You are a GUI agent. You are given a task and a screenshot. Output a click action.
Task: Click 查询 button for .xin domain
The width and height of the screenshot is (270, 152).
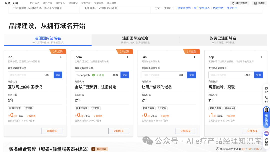tap(192, 75)
